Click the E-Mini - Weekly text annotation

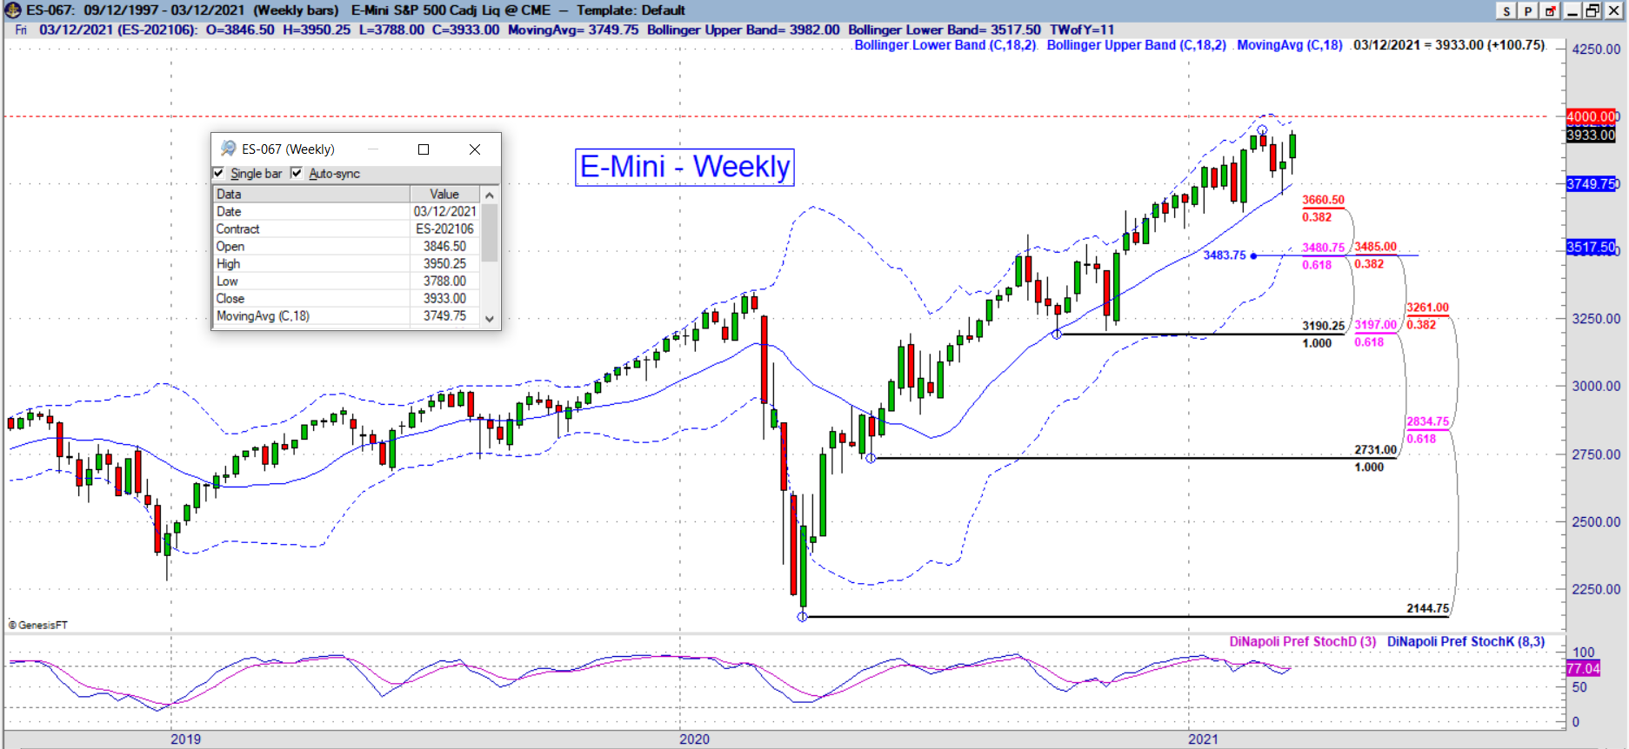(684, 166)
